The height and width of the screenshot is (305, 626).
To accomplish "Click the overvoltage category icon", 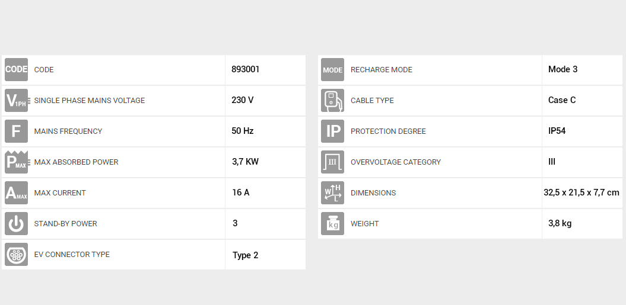I will (x=332, y=162).
